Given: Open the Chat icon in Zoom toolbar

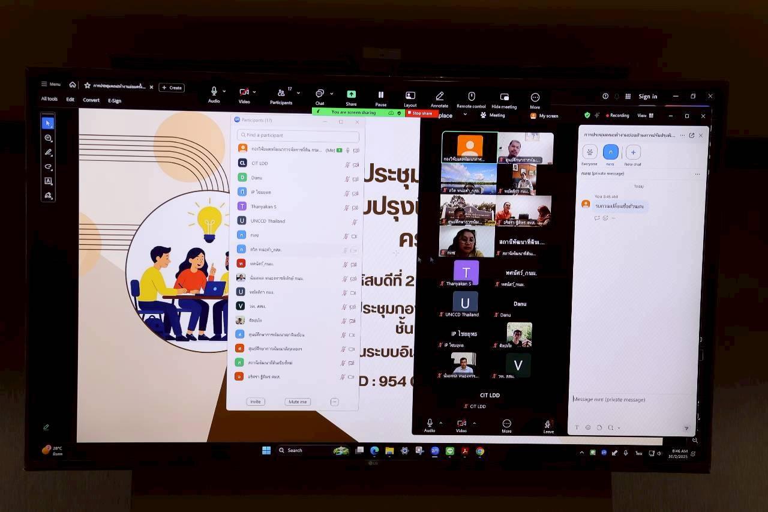Looking at the screenshot, I should click(x=320, y=94).
